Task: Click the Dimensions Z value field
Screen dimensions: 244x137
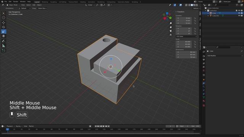Action: 186,57
